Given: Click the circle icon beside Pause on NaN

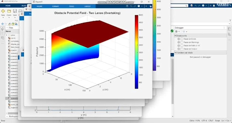Looking at the screenshot, I should pyautogui.click(x=179, y=46).
